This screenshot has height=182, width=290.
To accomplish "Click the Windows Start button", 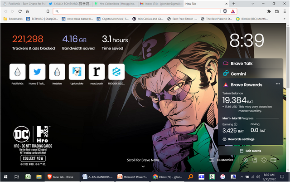I will pyautogui.click(x=5, y=177).
